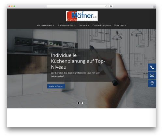Open the email envelope icon
Image resolution: width=163 pixels, height=137 pixels.
pos(152,75)
